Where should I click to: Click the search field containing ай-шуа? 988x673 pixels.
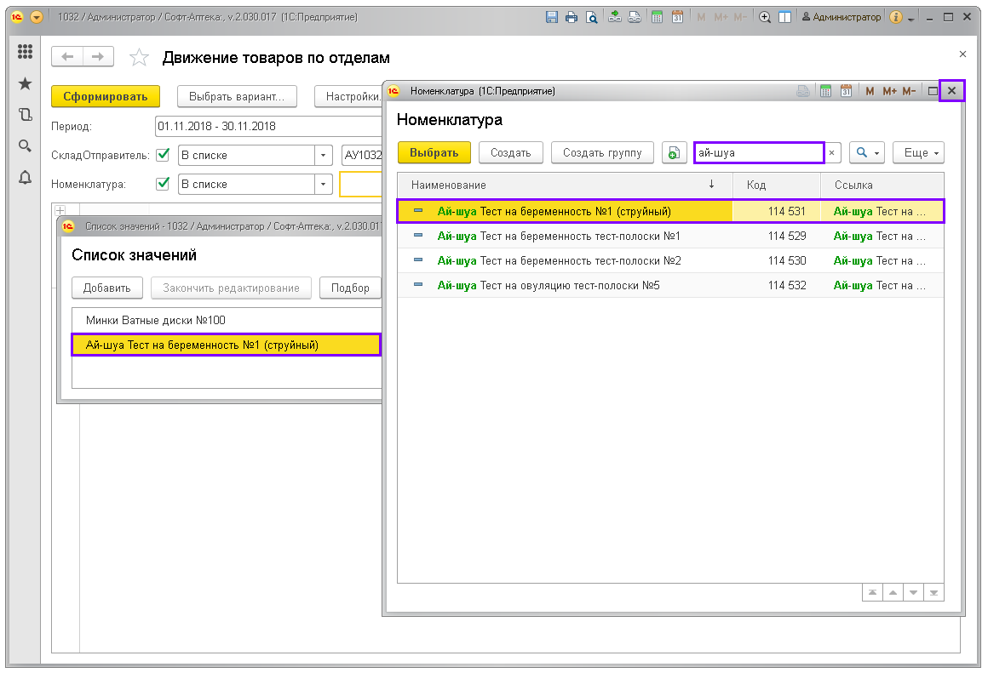(x=758, y=153)
